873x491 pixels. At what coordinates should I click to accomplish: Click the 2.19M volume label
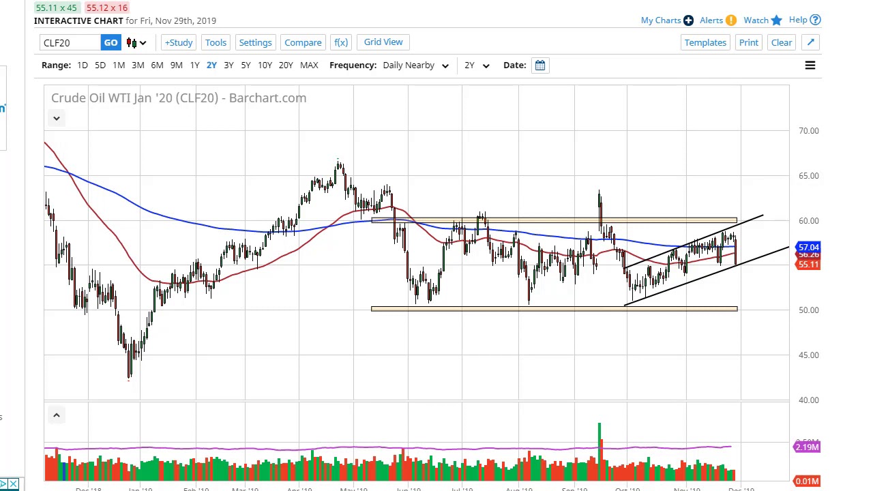point(807,447)
